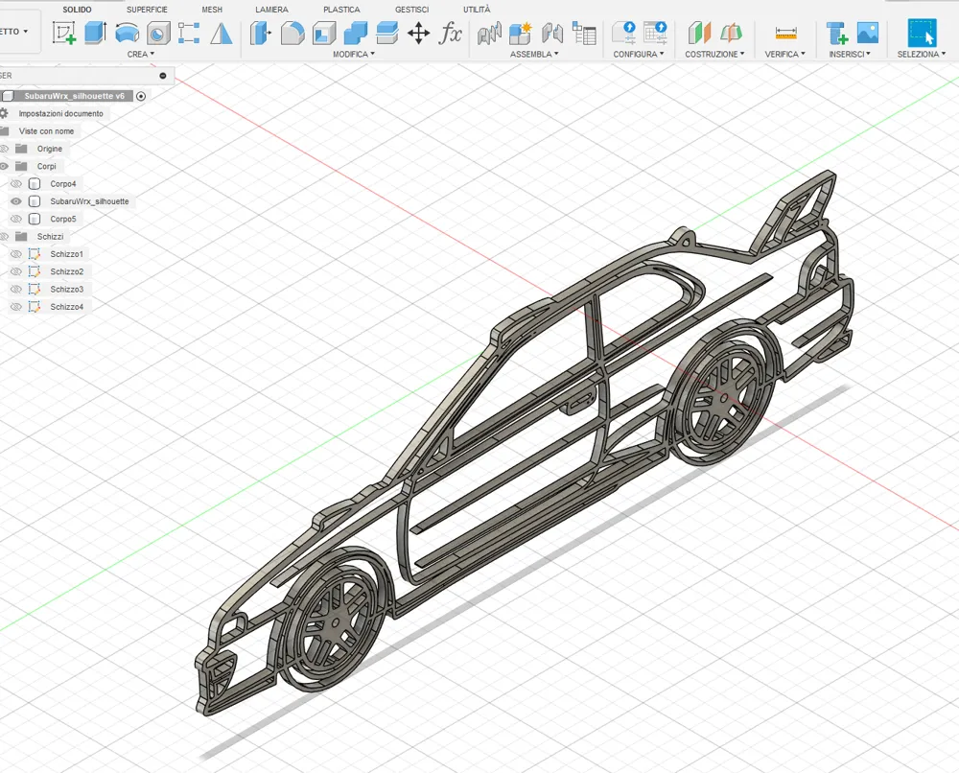Select the As-built Joint icon

pyautogui.click(x=552, y=33)
